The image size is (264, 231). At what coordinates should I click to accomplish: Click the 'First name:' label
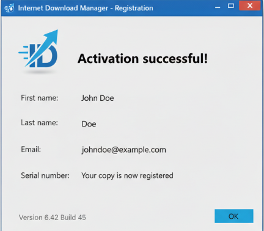(x=40, y=98)
